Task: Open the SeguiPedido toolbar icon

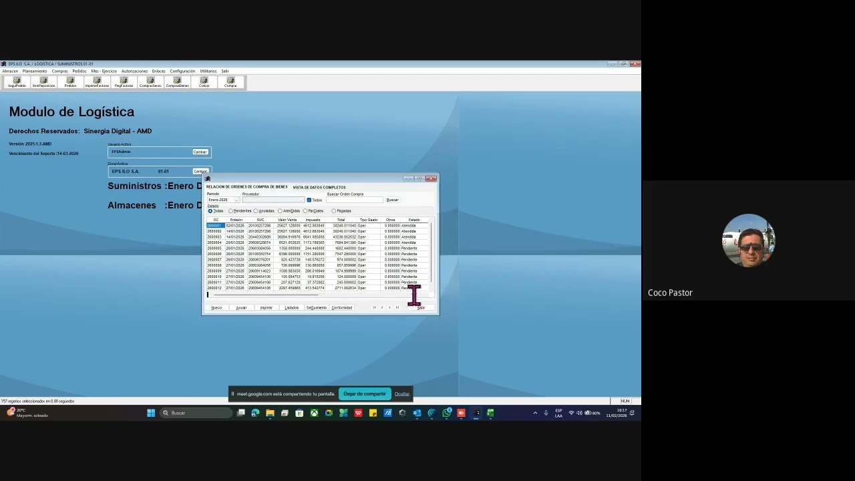Action: (17, 82)
